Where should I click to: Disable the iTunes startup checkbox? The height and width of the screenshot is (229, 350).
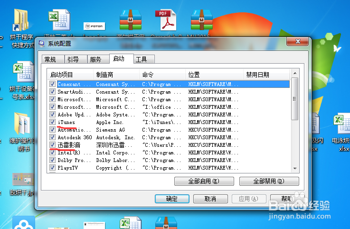pos(52,122)
